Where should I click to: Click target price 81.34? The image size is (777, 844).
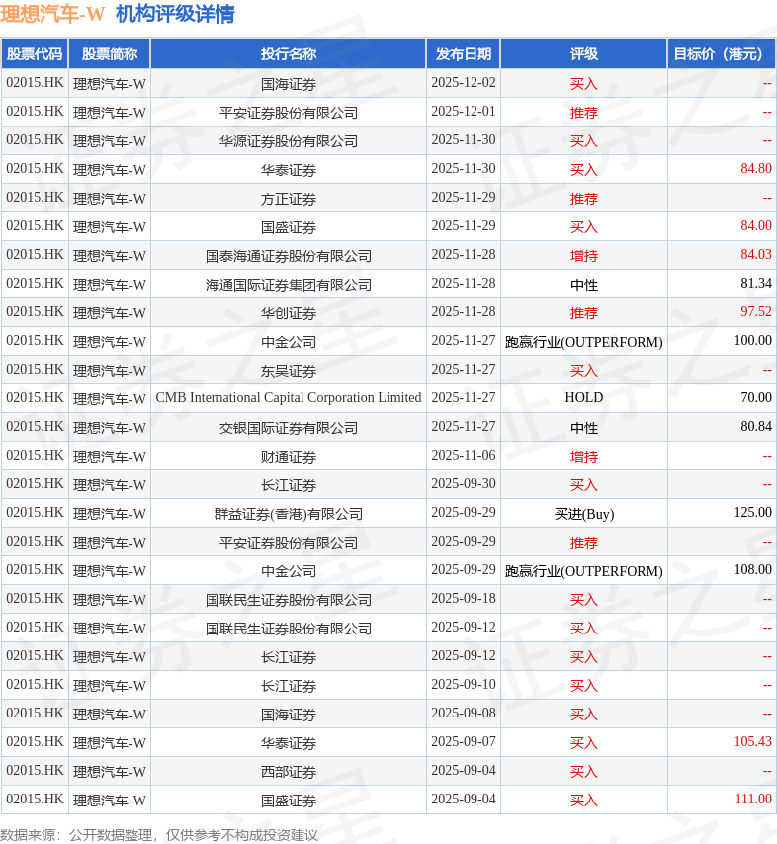click(x=756, y=283)
